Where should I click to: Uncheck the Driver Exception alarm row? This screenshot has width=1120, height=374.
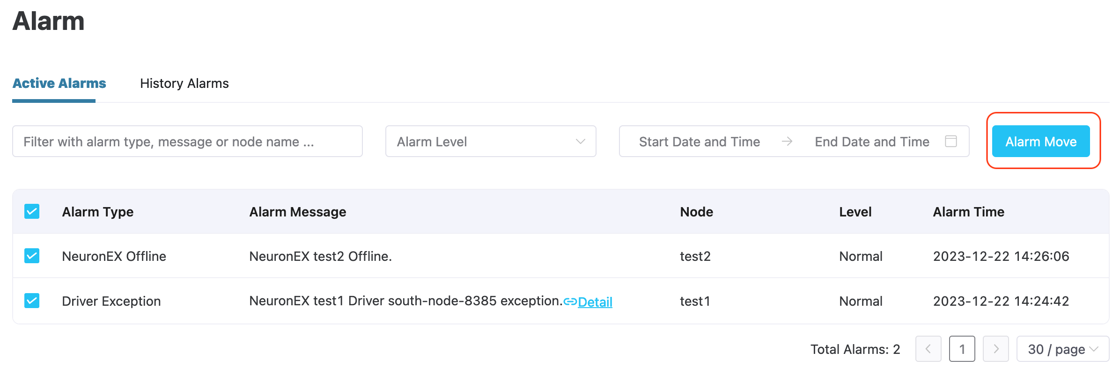click(x=32, y=301)
